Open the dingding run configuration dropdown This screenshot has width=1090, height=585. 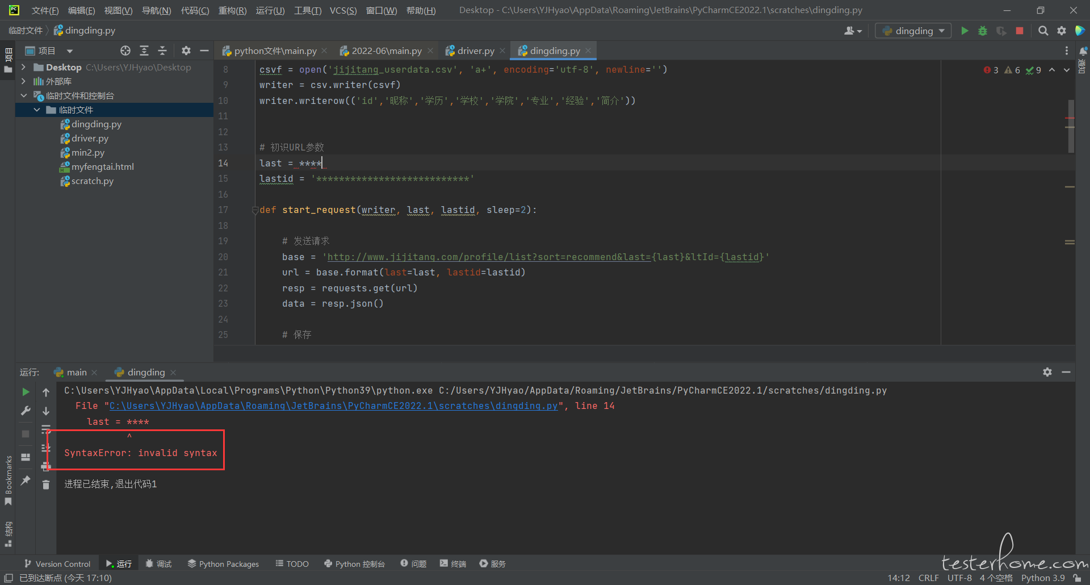coord(913,31)
